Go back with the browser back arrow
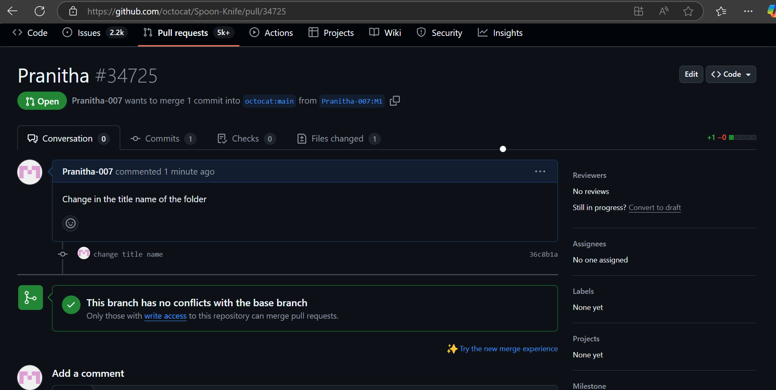This screenshot has width=776, height=390. [12, 11]
